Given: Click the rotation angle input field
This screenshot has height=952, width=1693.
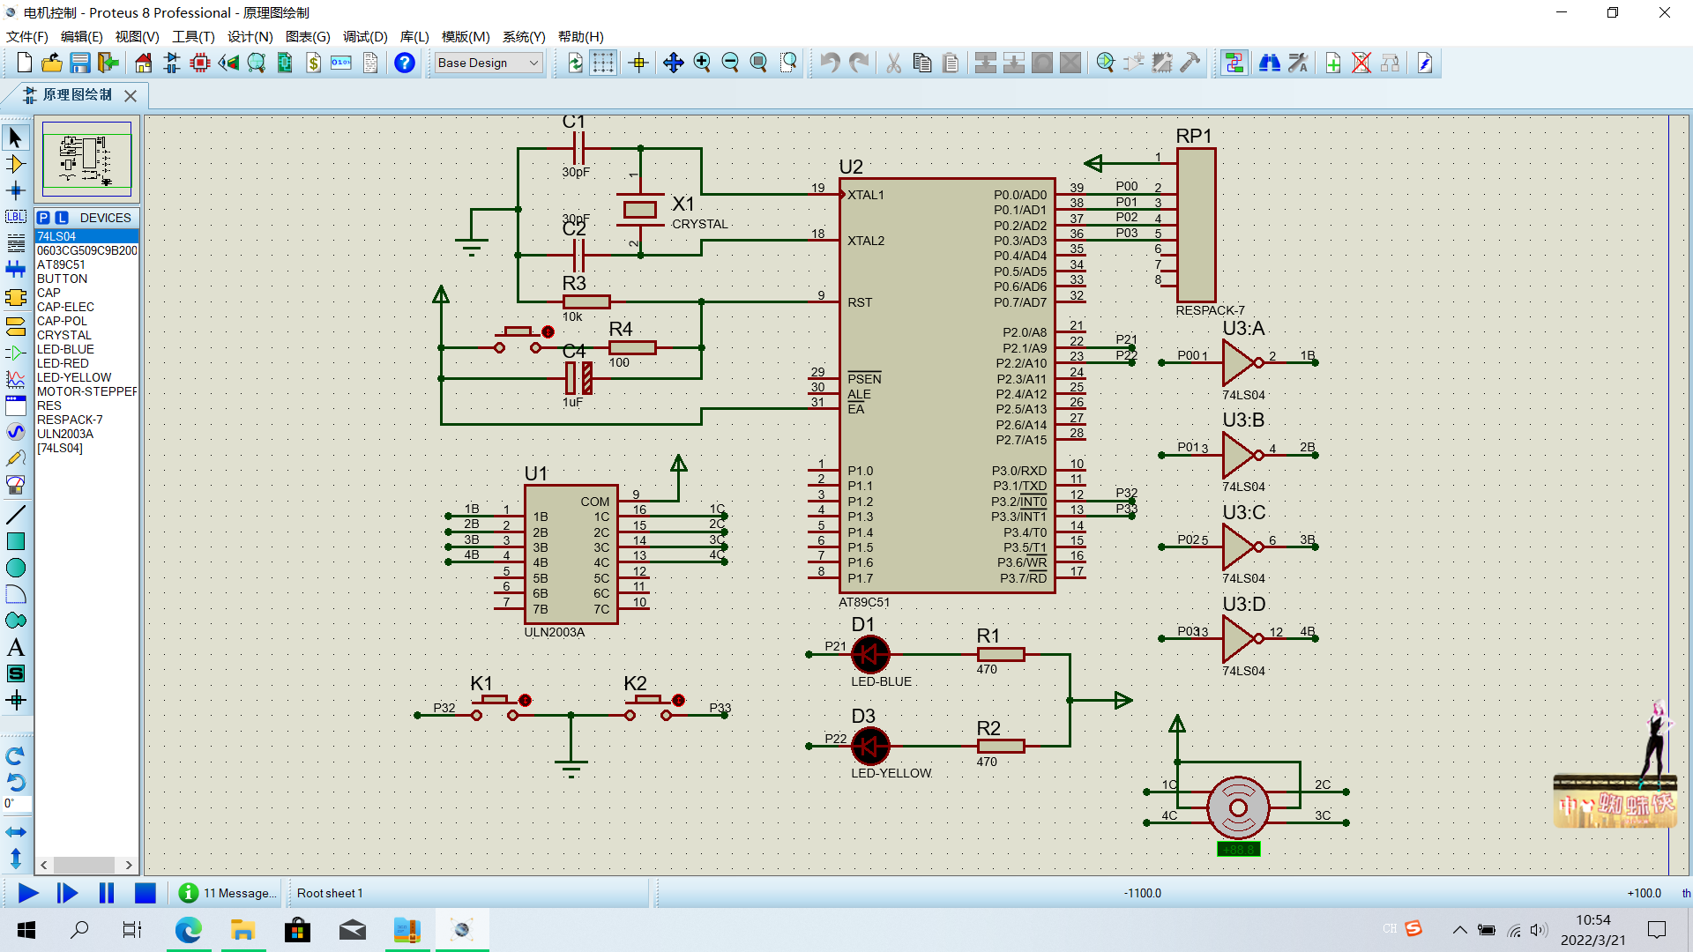Looking at the screenshot, I should tap(17, 804).
